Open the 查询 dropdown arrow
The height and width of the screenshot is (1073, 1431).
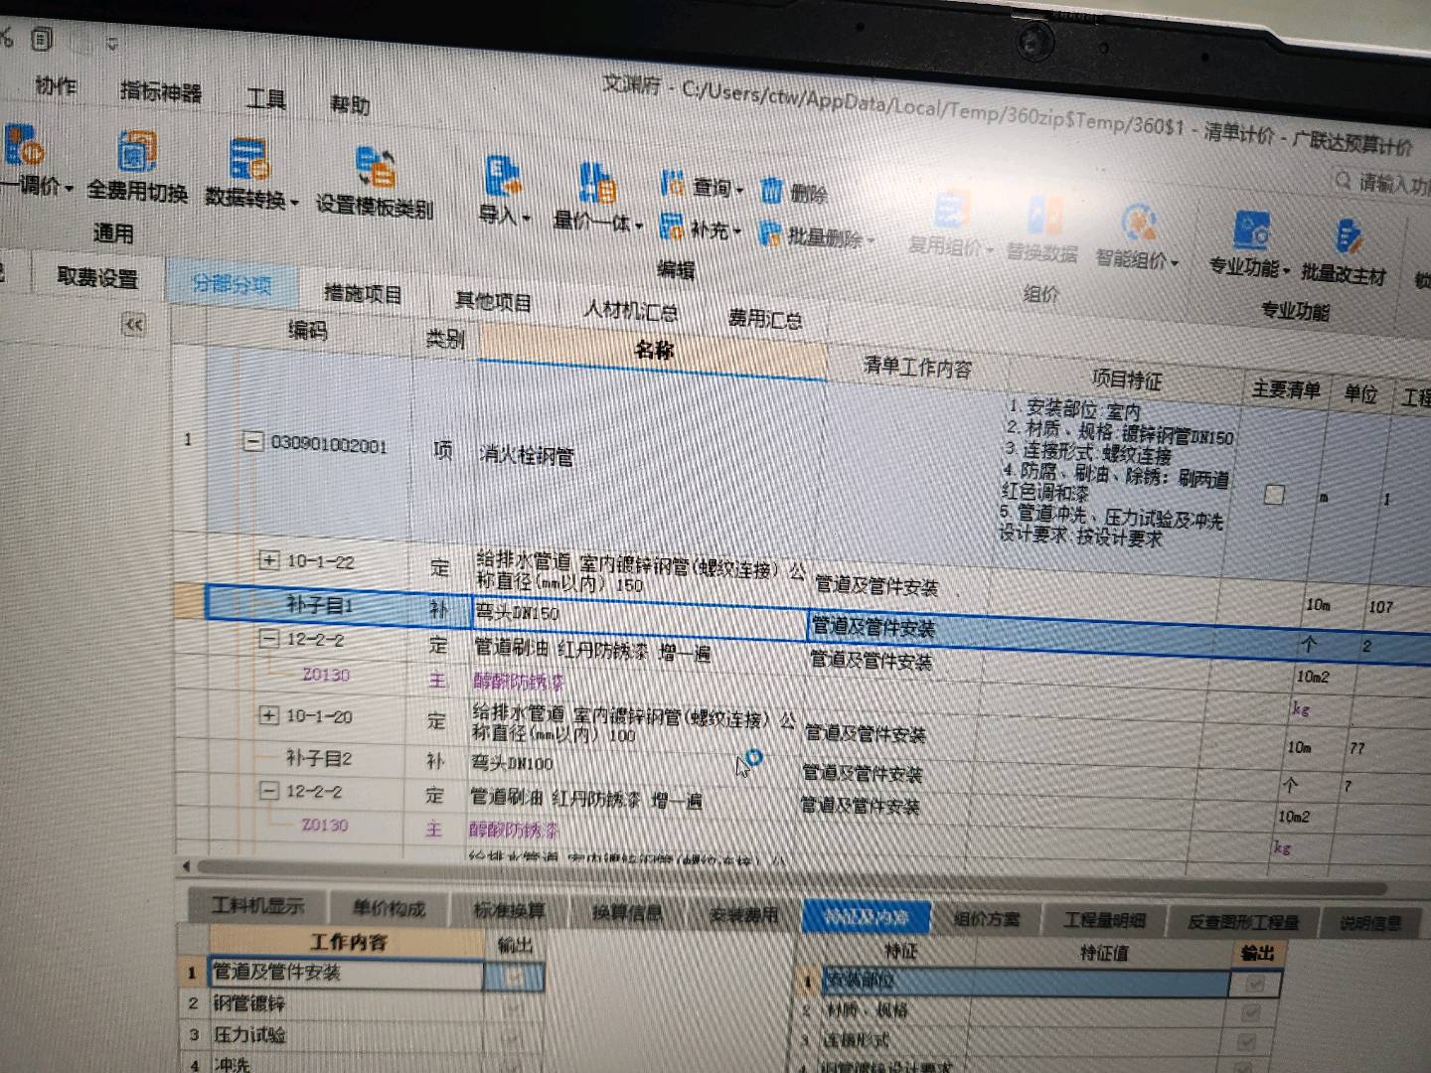click(740, 190)
